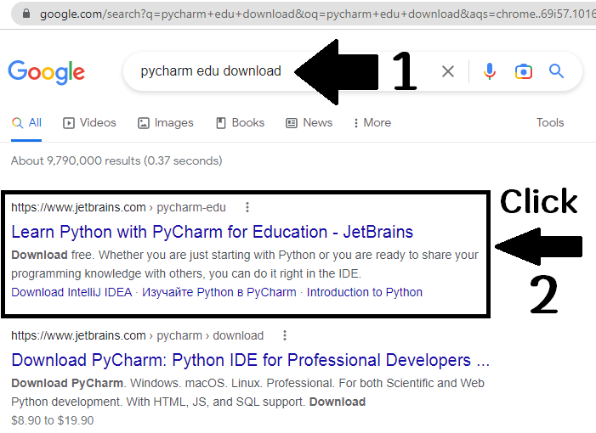Click the "Download PyCharm. Windows. macOS. Linux." snippet
This screenshot has width=596, height=433.
[247, 392]
